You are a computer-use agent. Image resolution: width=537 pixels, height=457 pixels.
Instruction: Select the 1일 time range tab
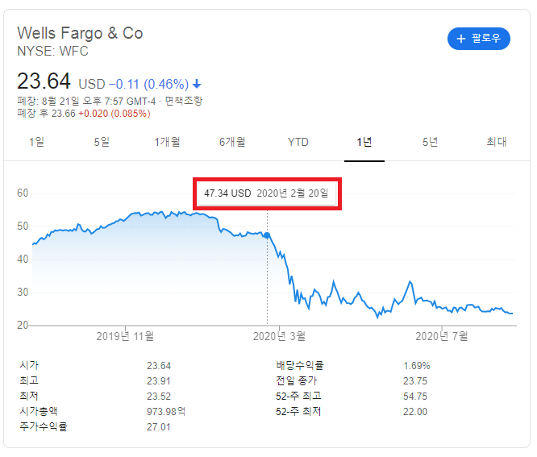[x=36, y=142]
